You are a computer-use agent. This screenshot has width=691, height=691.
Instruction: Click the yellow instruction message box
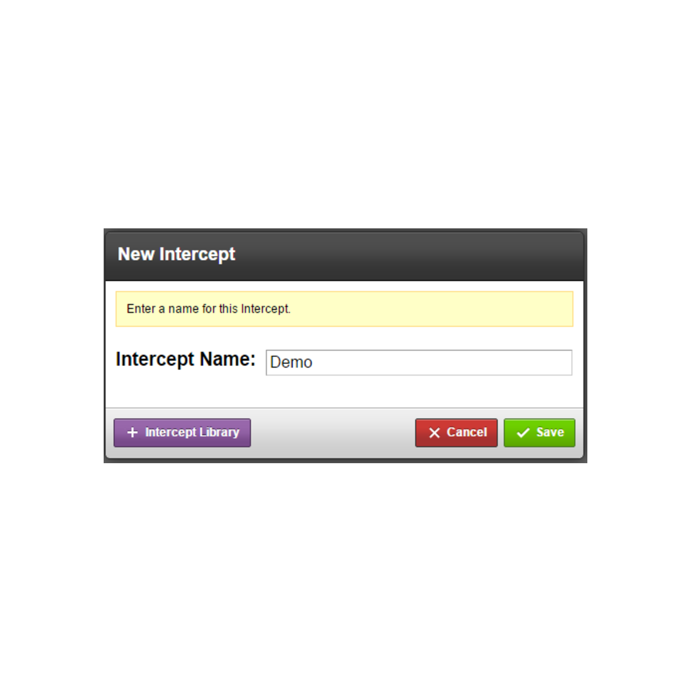pos(344,309)
